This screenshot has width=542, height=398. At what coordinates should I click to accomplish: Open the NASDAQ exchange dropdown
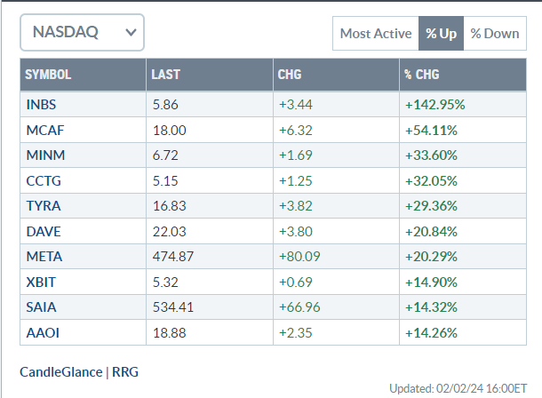point(82,33)
